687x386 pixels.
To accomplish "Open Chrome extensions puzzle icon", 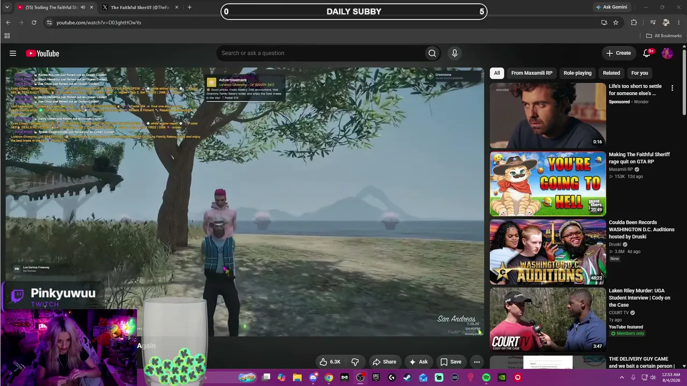I will pyautogui.click(x=634, y=23).
